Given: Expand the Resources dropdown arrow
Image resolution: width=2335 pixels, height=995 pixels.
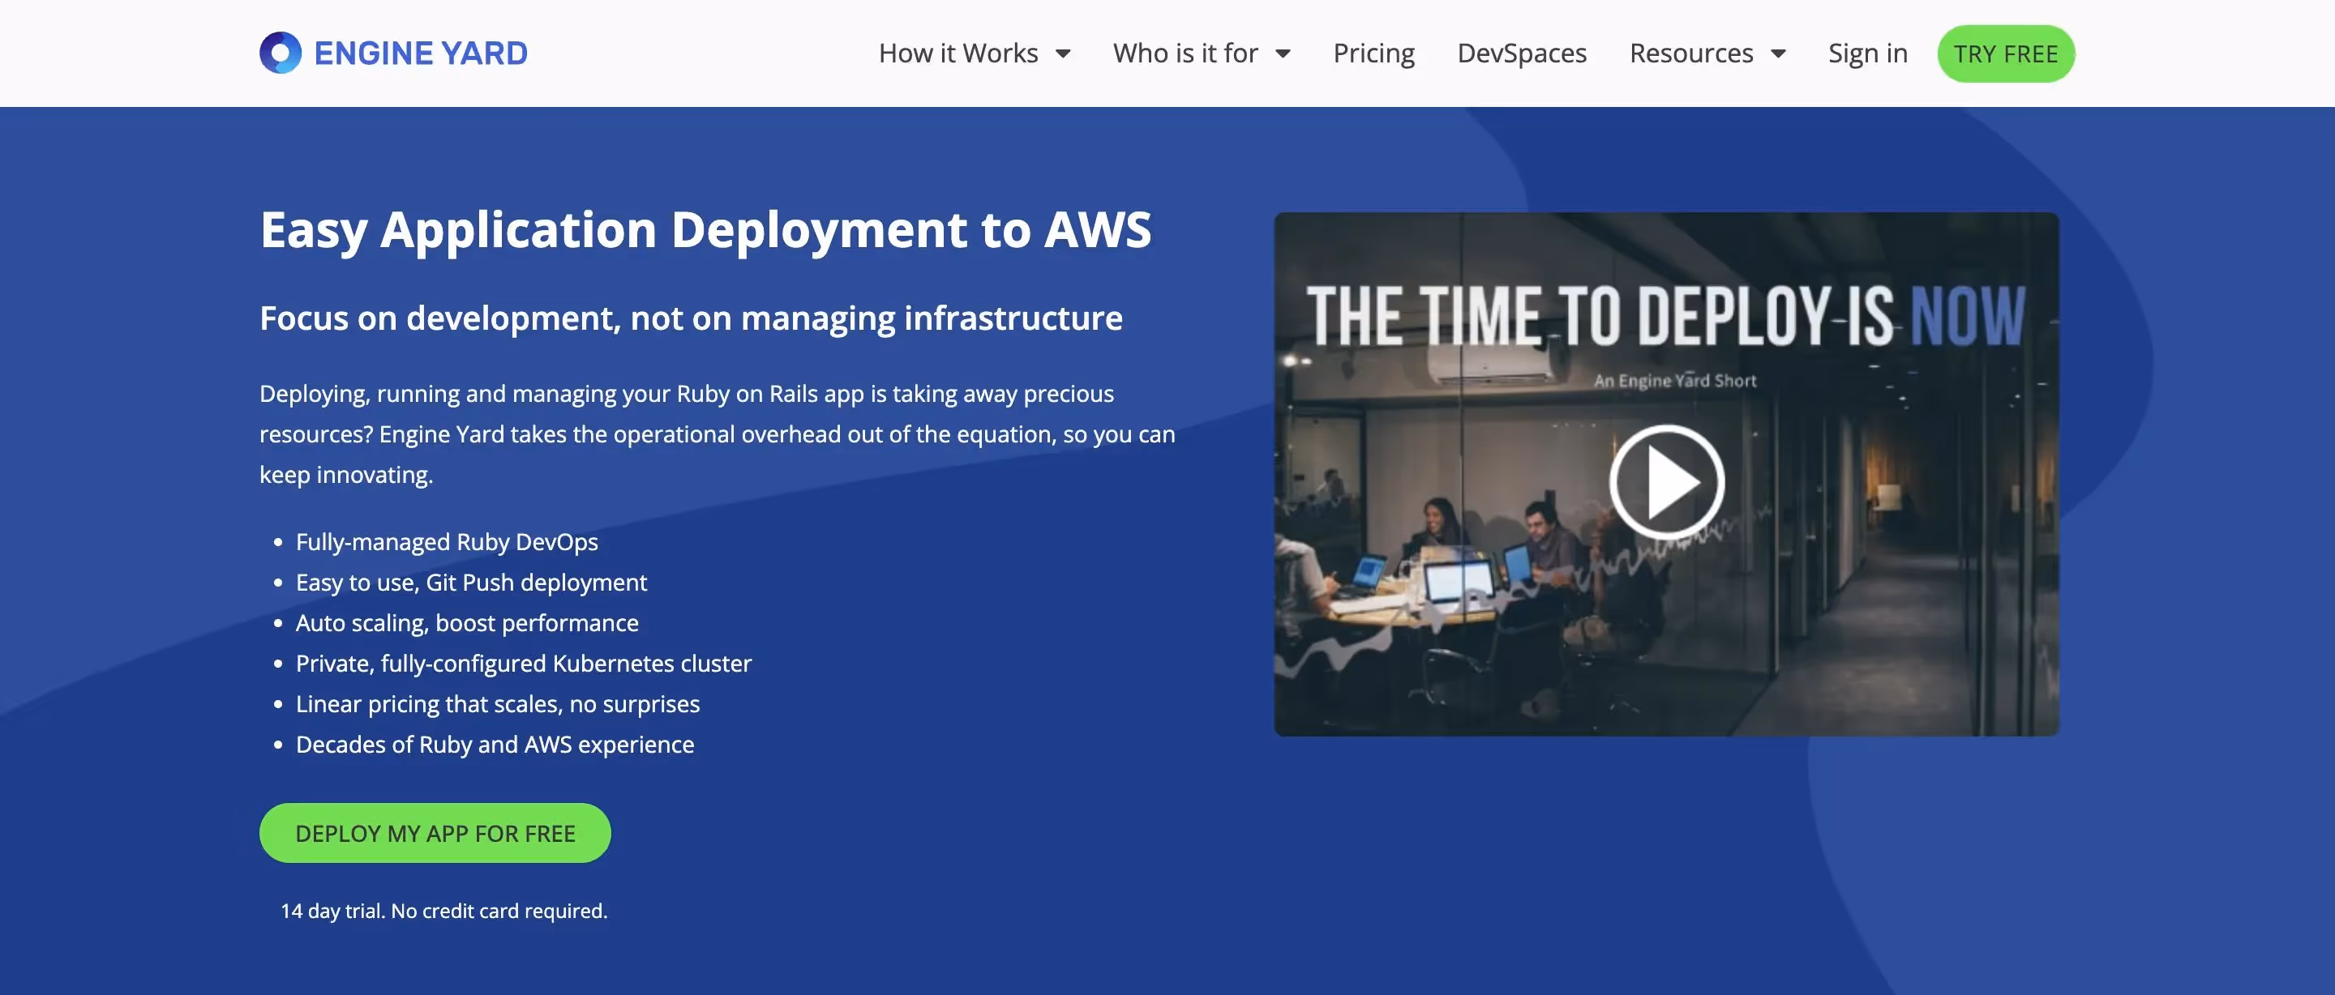Looking at the screenshot, I should coord(1779,54).
